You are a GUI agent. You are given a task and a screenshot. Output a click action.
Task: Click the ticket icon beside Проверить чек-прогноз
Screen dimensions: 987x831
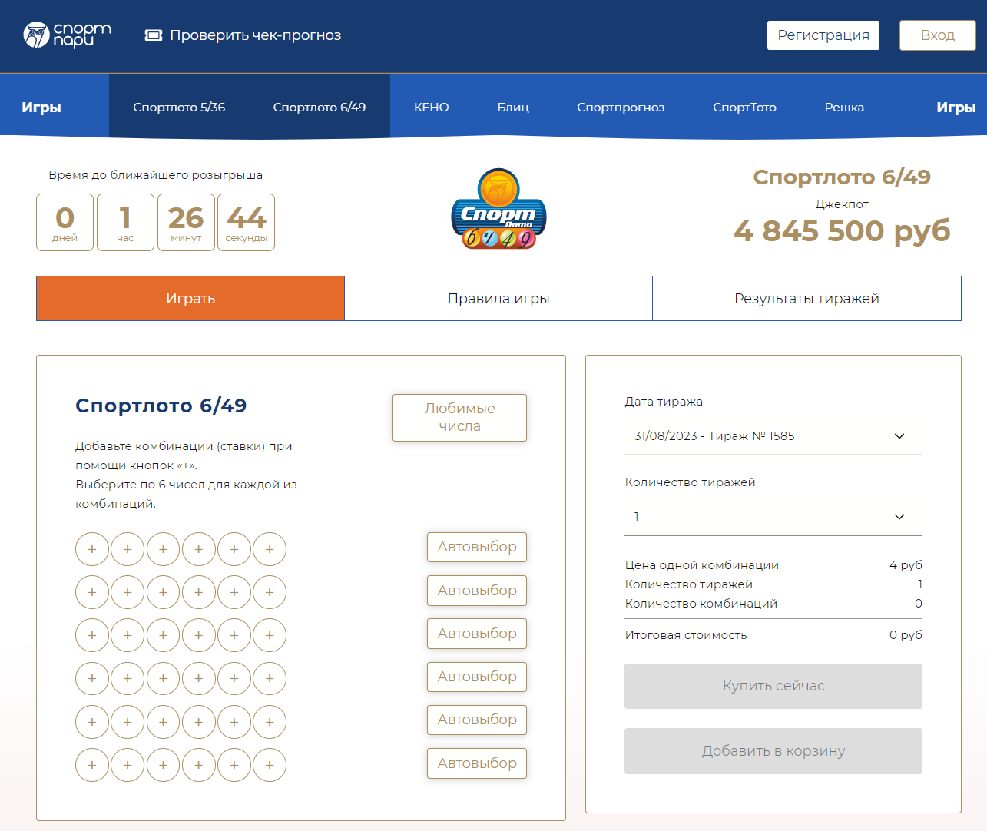154,35
